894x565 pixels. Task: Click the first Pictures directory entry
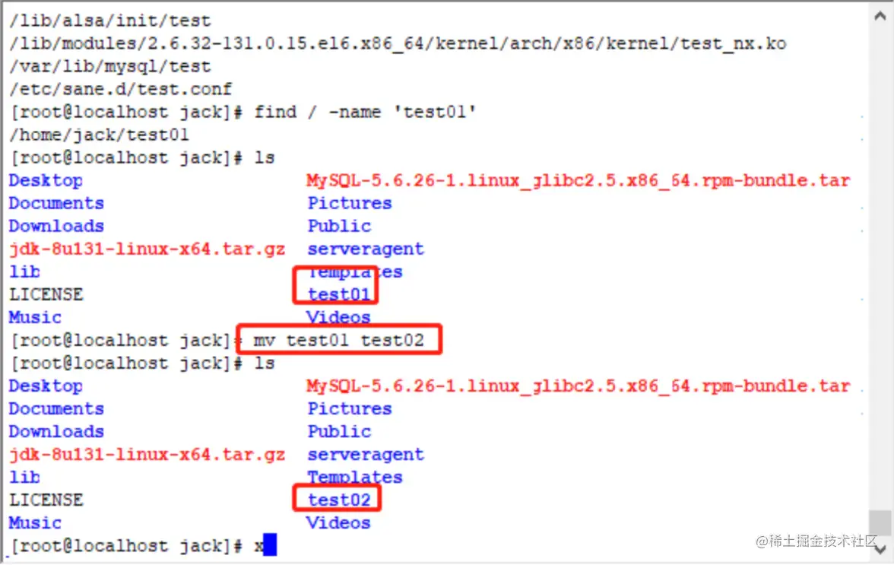pyautogui.click(x=350, y=203)
